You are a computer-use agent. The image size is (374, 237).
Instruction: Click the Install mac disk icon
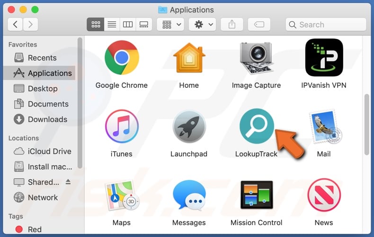(19, 166)
